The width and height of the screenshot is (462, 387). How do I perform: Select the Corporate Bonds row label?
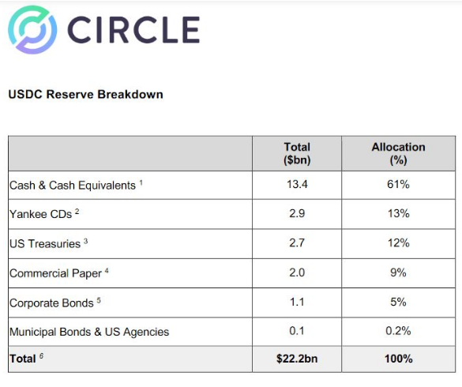pos(51,303)
